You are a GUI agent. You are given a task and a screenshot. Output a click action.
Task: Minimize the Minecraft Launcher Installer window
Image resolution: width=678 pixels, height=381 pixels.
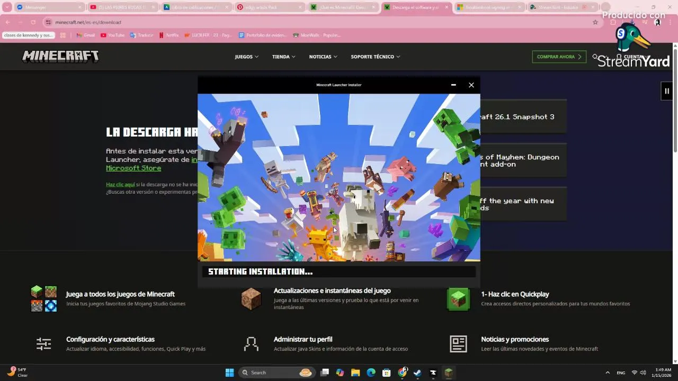point(453,85)
